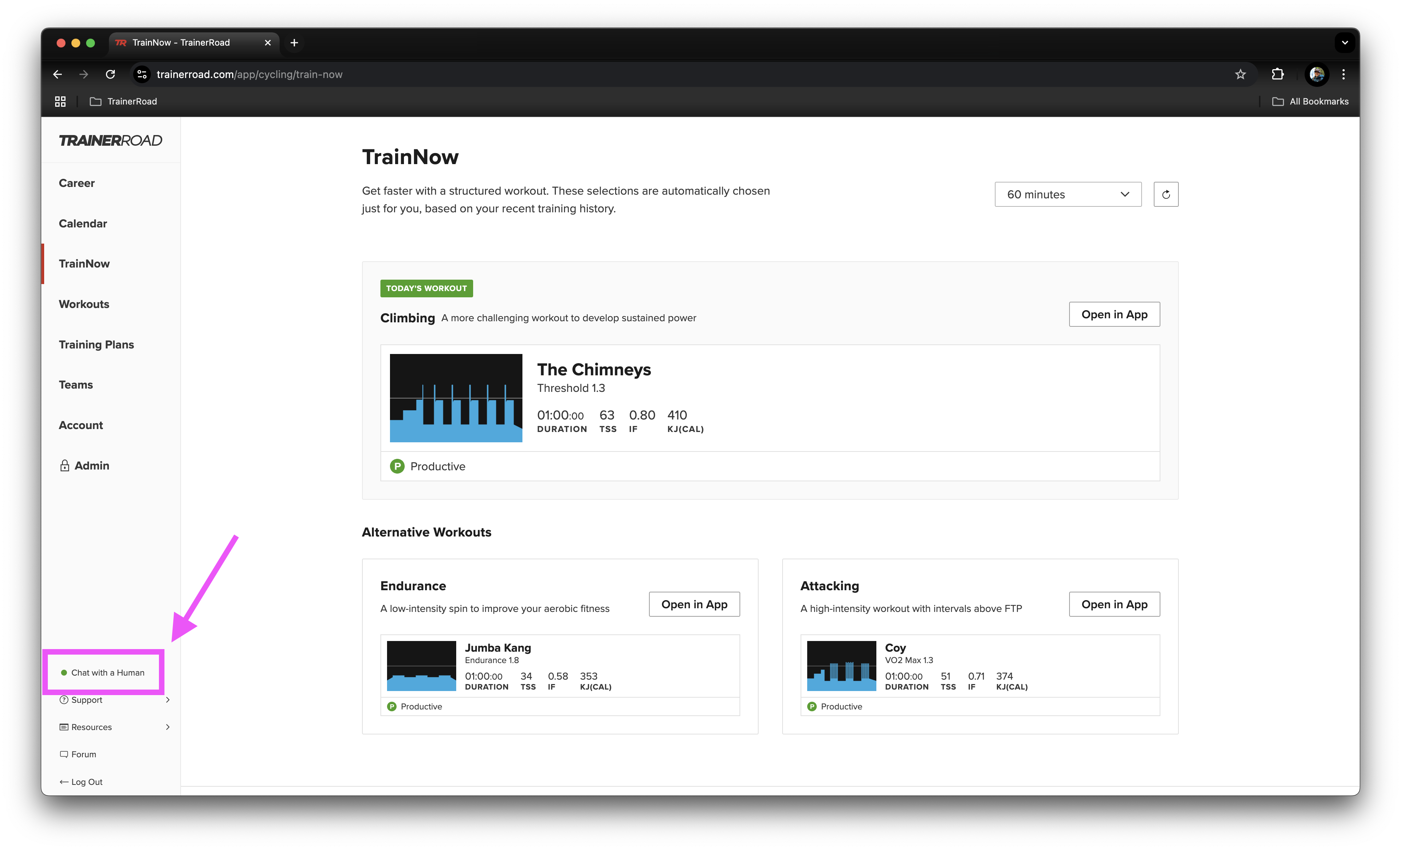Click the Productive badge under Jumba Kang
Image resolution: width=1401 pixels, height=850 pixels.
[415, 706]
